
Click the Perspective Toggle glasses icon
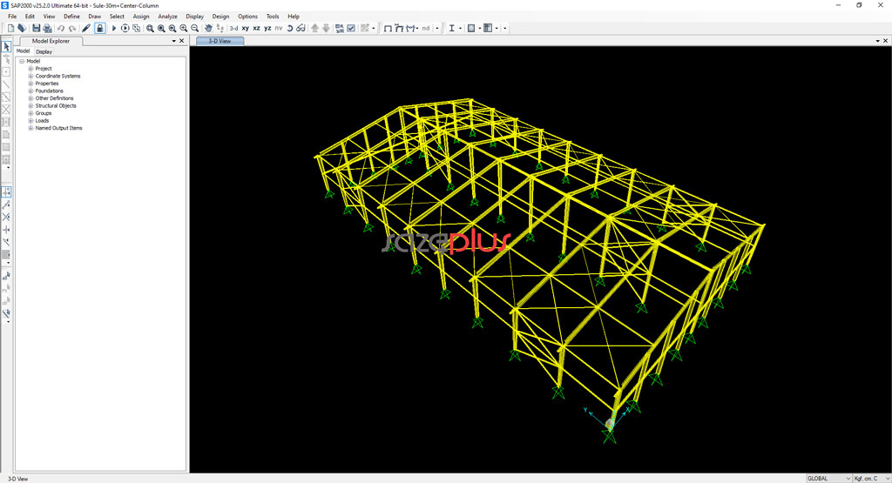tap(301, 28)
